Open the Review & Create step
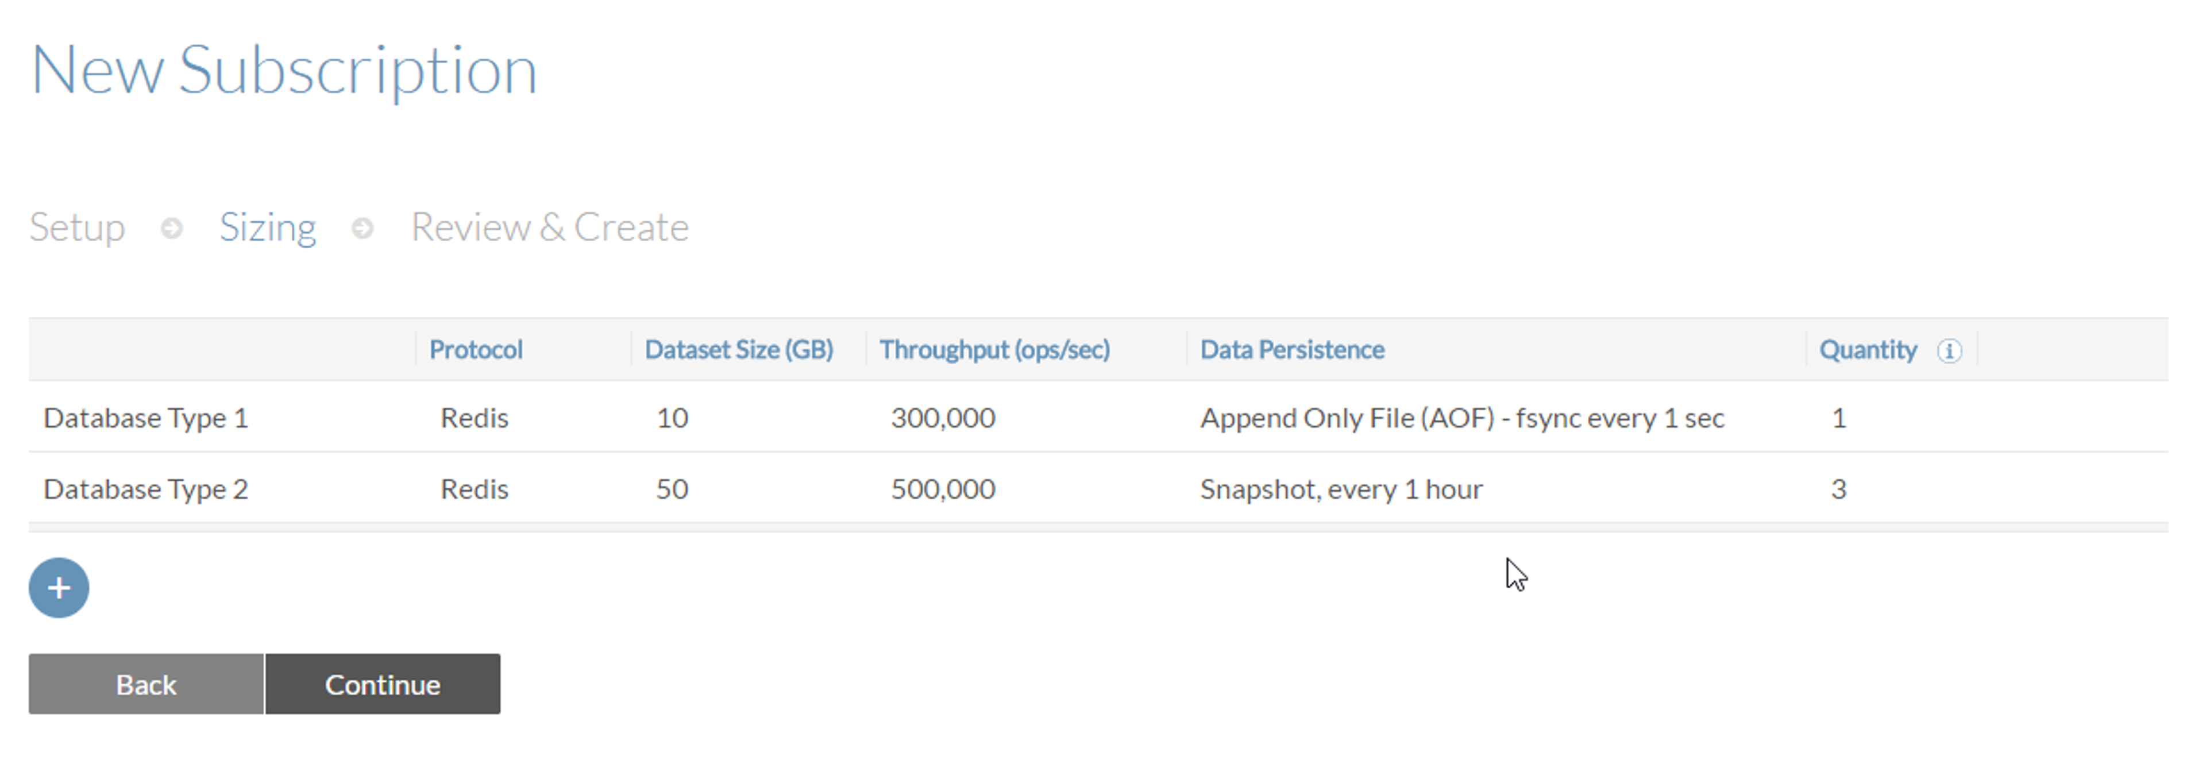Viewport: 2206px width, 760px height. coord(549,227)
